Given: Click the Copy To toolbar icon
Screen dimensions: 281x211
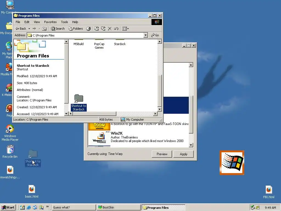Looking at the screenshot, I should (x=103, y=29).
